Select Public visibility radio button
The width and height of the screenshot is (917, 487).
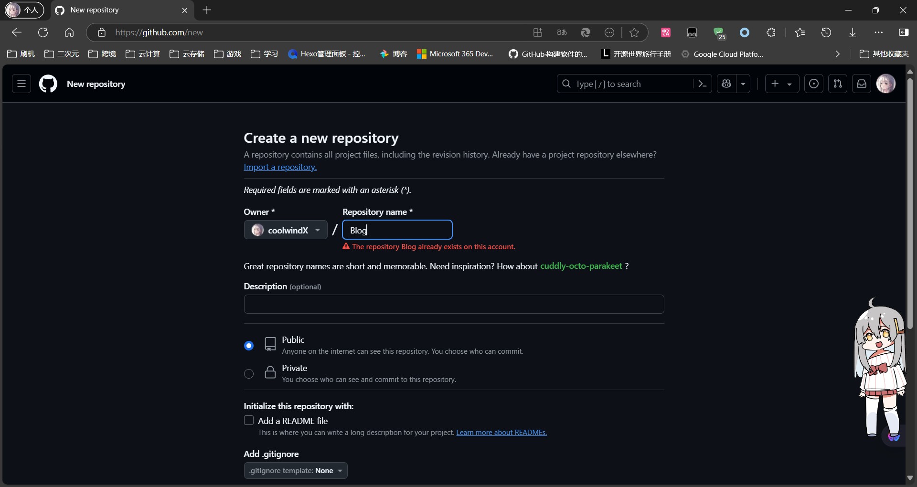click(x=249, y=345)
